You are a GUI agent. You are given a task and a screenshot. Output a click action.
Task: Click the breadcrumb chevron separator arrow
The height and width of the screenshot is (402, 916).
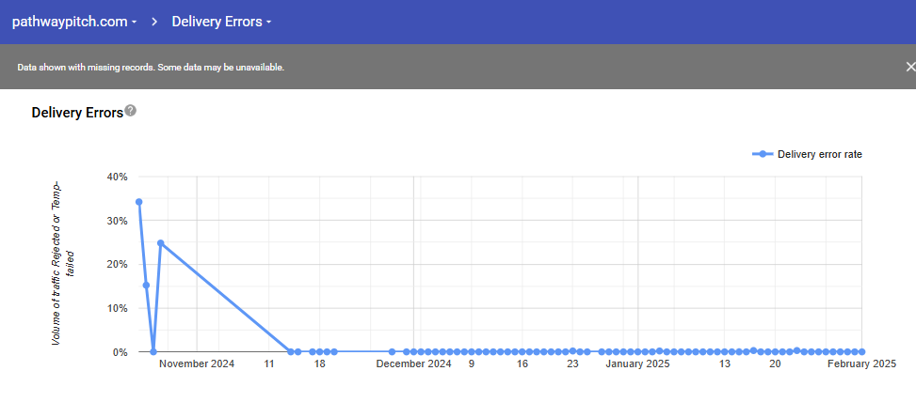click(154, 23)
